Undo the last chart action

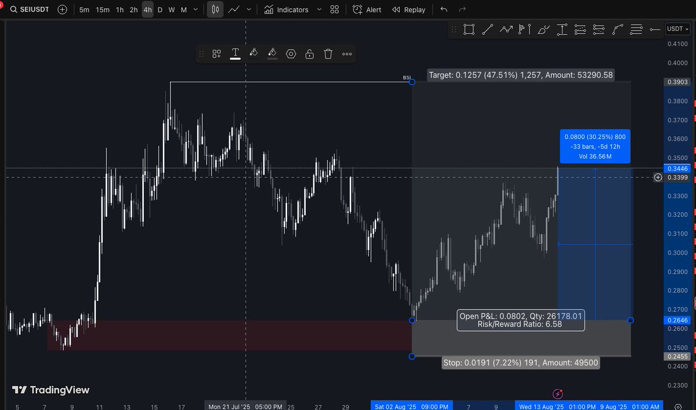444,10
